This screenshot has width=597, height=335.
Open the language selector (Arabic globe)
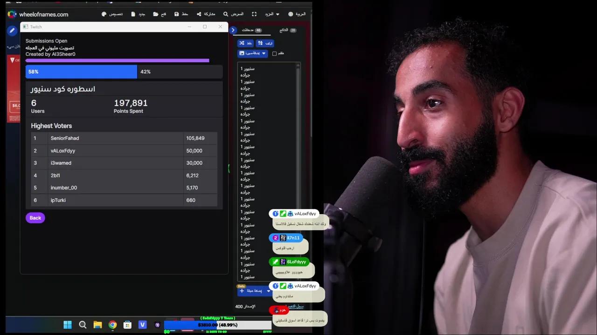tap(297, 14)
